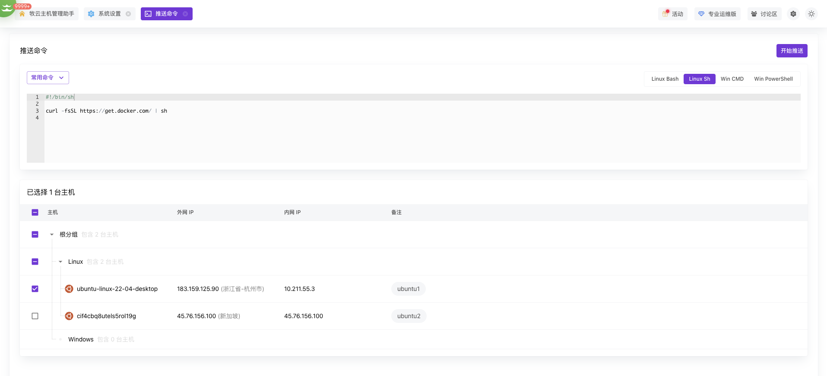Click line 3 curl command text
Viewport: 827px width, 376px height.
click(107, 111)
